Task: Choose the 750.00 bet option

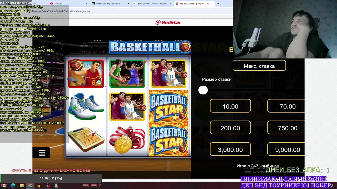Action: (286, 128)
